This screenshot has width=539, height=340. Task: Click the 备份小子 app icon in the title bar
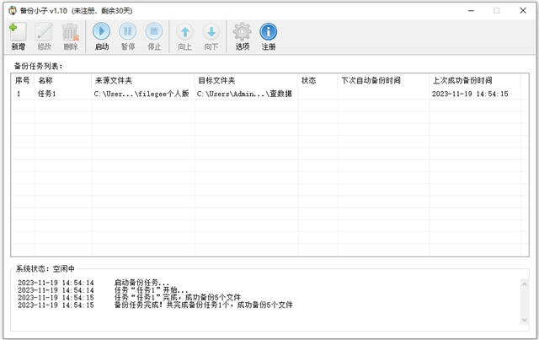(9, 10)
